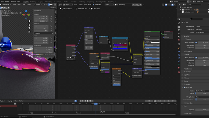Click the viewport zoom magnifier icon
Image resolution: width=209 pixels, height=118 pixels.
(x=29, y=21)
